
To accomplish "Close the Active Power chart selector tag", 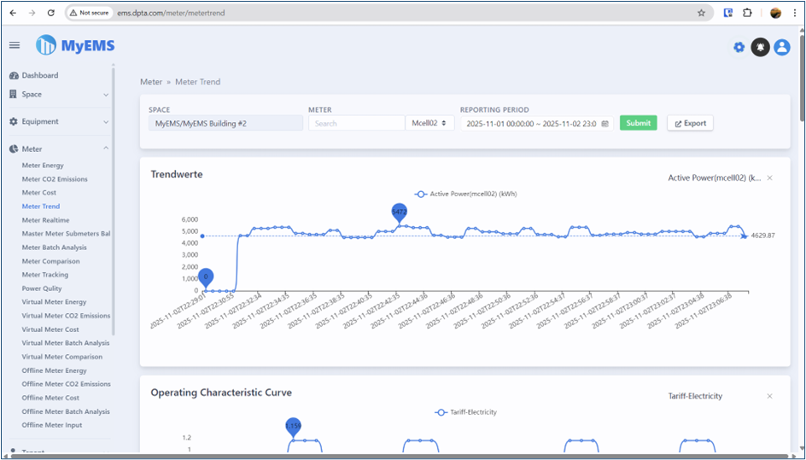I will pos(769,178).
